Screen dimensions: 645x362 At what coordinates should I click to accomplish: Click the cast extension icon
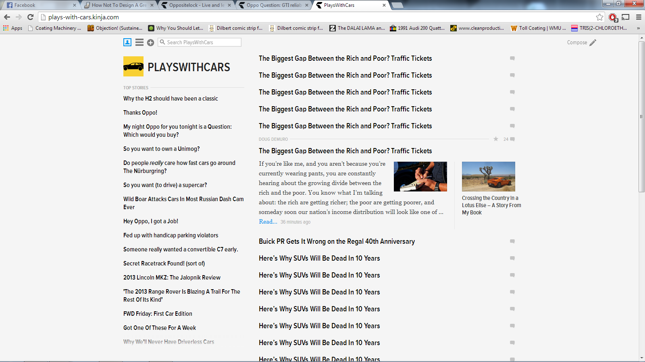tap(626, 17)
